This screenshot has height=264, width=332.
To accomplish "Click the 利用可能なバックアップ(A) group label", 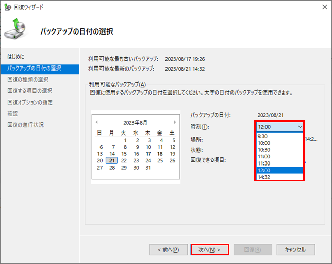I will 117,84.
